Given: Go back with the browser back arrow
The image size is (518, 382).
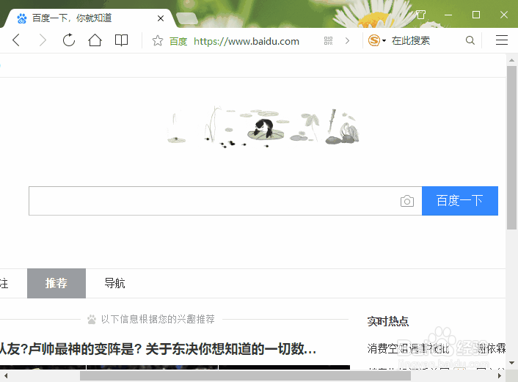Looking at the screenshot, I should pos(16,40).
